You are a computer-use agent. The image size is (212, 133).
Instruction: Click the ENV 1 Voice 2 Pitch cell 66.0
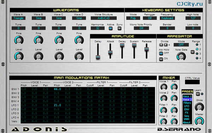(57, 89)
